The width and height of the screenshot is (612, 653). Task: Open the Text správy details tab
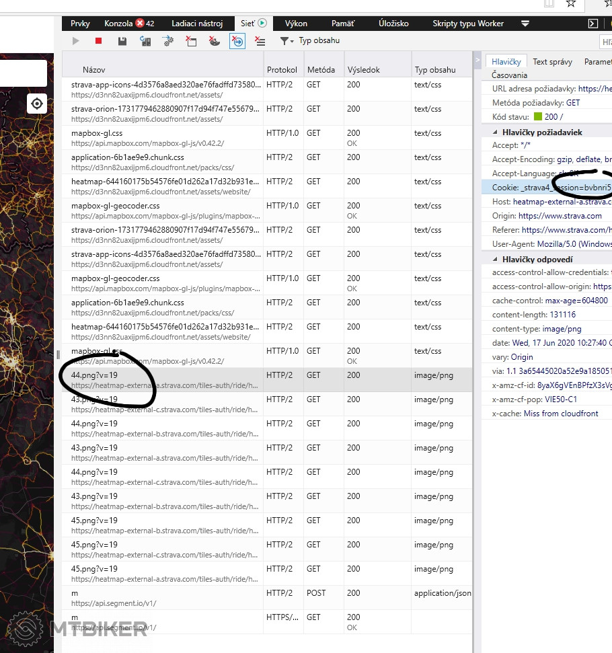(551, 62)
